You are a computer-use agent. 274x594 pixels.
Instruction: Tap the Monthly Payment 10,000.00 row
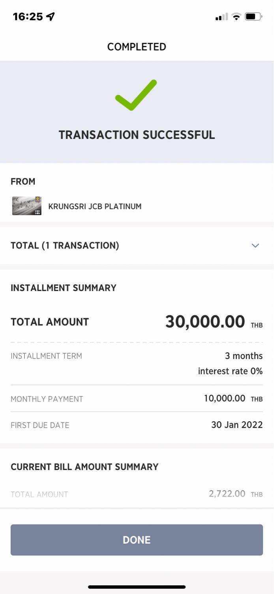click(137, 398)
